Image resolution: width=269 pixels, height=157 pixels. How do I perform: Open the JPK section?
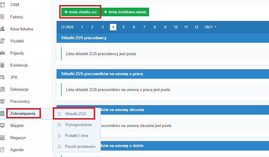click(x=14, y=77)
